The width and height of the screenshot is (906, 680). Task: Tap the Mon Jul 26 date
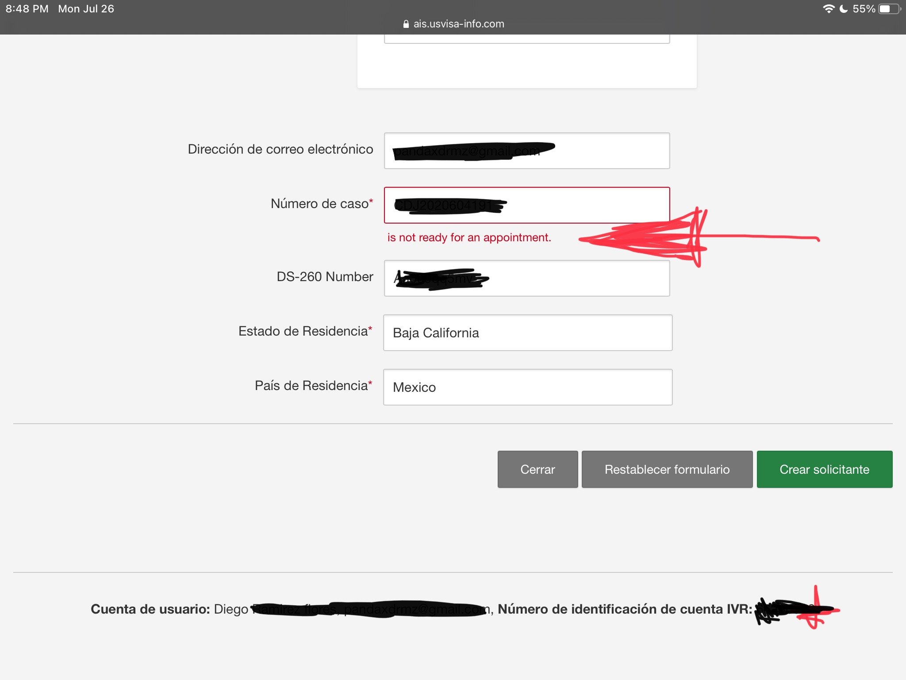pyautogui.click(x=86, y=9)
